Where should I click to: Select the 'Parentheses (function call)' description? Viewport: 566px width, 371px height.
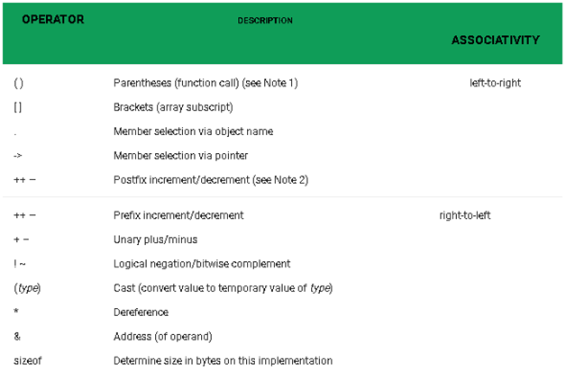[205, 83]
